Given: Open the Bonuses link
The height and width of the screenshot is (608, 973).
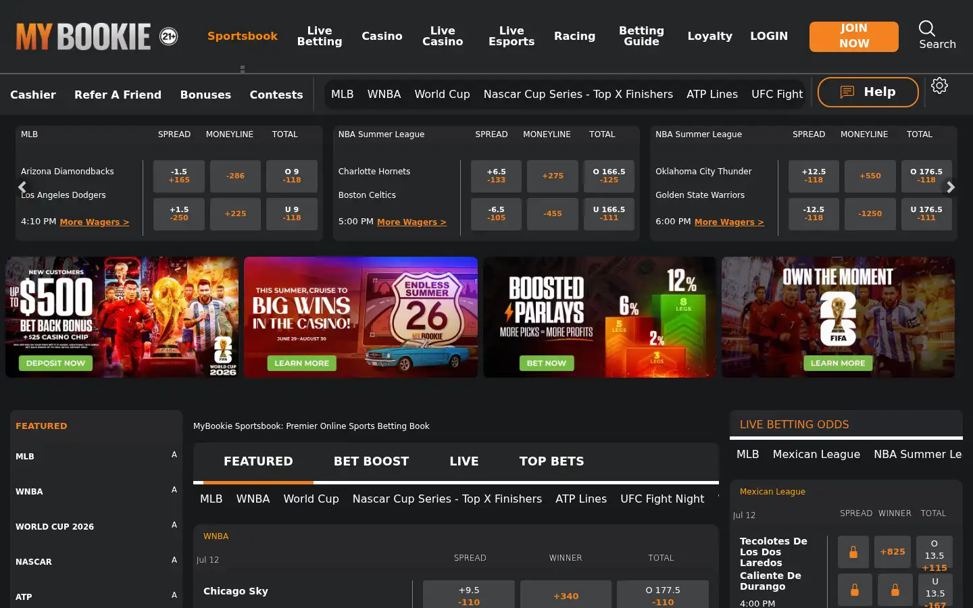Looking at the screenshot, I should 205,95.
